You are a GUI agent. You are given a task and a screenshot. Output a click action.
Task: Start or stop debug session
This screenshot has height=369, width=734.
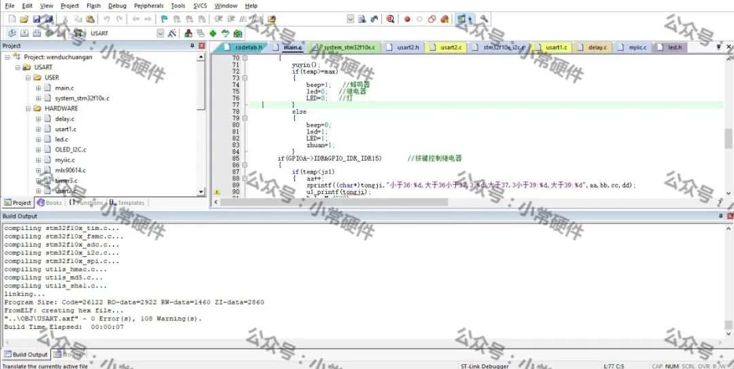[390, 19]
